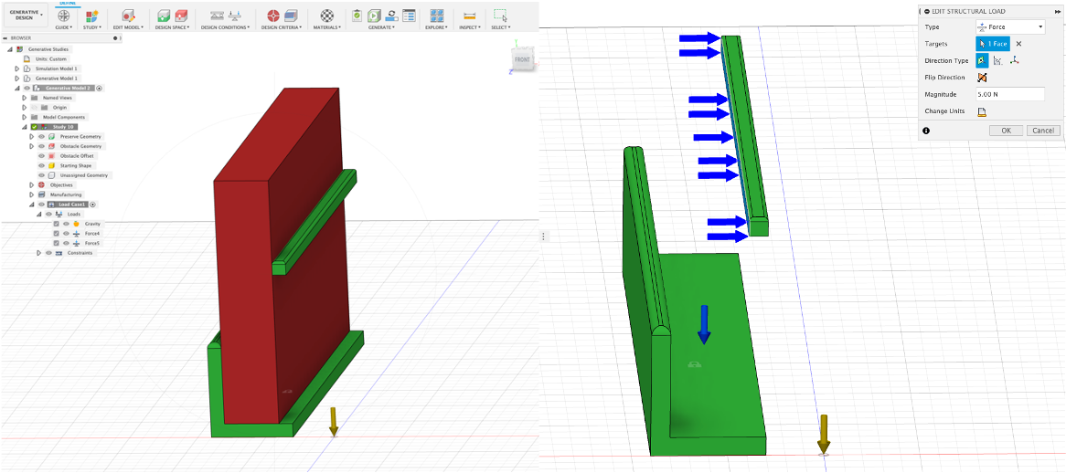The height and width of the screenshot is (473, 1066).
Task: Open the DESIGN CONDITIONS menu label
Action: click(225, 27)
